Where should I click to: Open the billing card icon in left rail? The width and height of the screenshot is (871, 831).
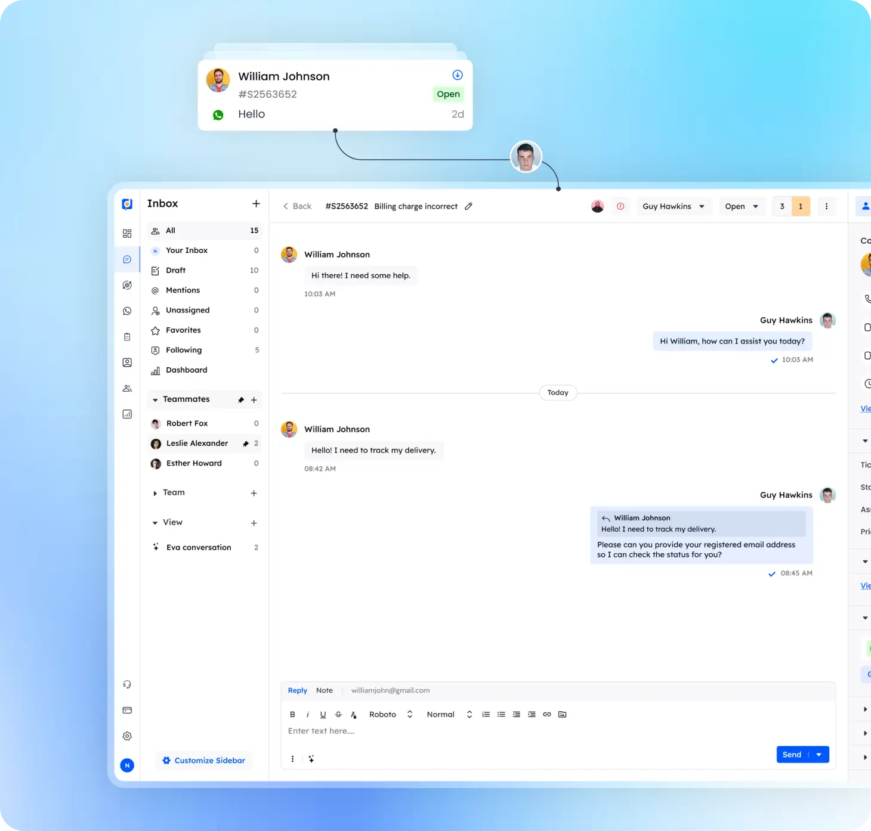click(127, 710)
